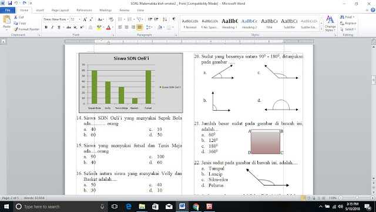Image resolution: width=376 pixels, height=212 pixels.
Task: Switch to the Page Layout tab
Action: click(x=60, y=10)
